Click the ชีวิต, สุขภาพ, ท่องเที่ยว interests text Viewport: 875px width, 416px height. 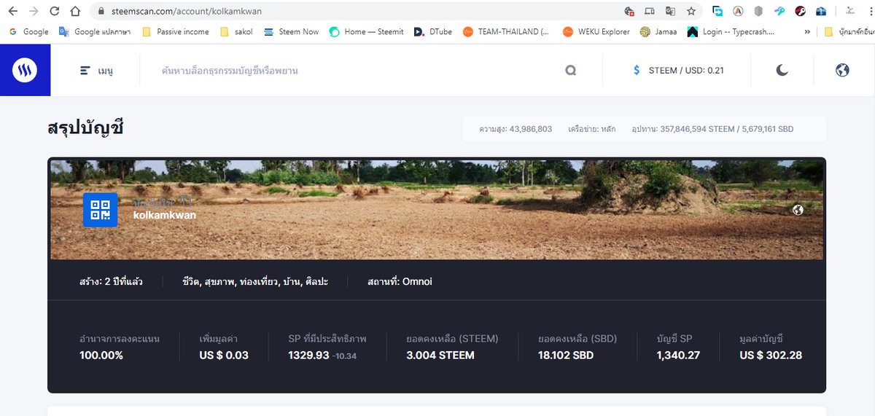(x=255, y=281)
